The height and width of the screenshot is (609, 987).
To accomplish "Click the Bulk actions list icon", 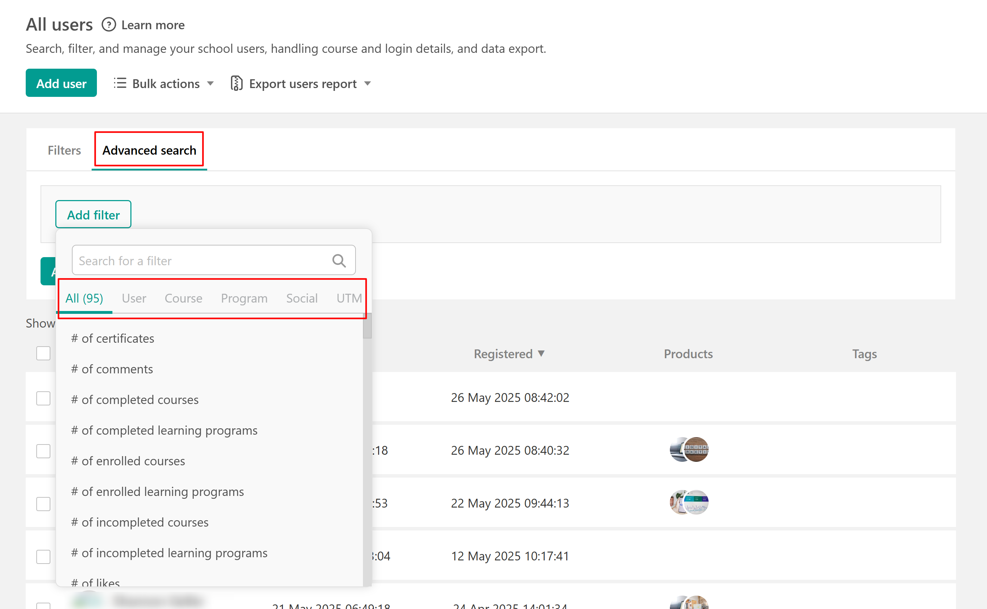I will click(120, 83).
